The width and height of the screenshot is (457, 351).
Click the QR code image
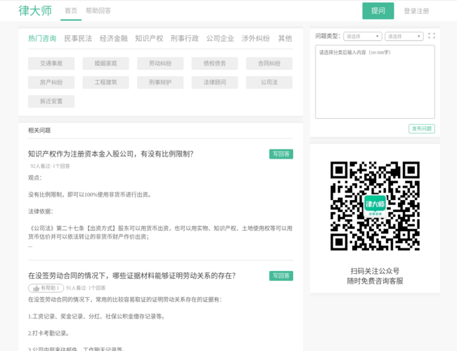375,206
